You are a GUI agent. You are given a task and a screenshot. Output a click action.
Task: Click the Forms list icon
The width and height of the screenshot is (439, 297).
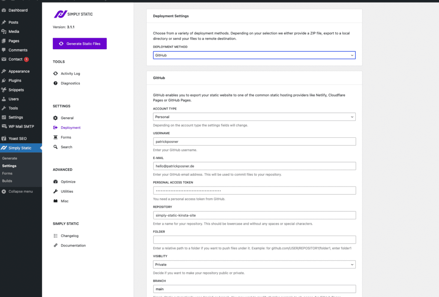[x=55, y=137]
